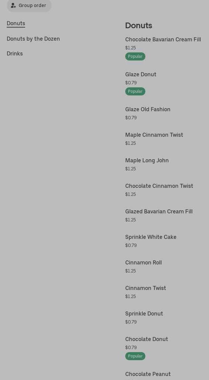Open Chocolate Bavarian Cream Fill item

163,39
